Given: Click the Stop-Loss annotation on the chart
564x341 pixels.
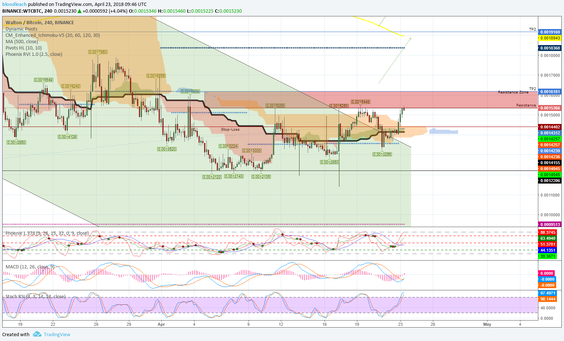Looking at the screenshot, I should [230, 130].
